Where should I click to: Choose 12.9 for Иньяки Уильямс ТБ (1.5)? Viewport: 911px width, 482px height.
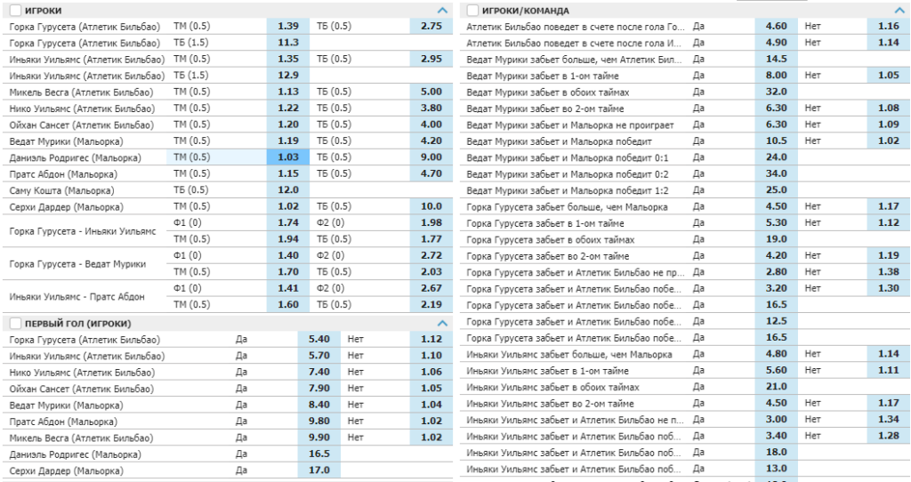288,75
